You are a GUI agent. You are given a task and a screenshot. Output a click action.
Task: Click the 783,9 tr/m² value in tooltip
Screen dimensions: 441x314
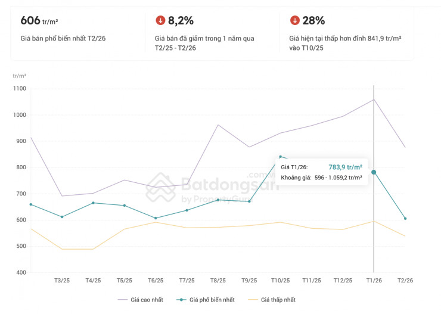point(346,167)
